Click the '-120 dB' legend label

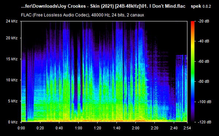tap(204, 122)
